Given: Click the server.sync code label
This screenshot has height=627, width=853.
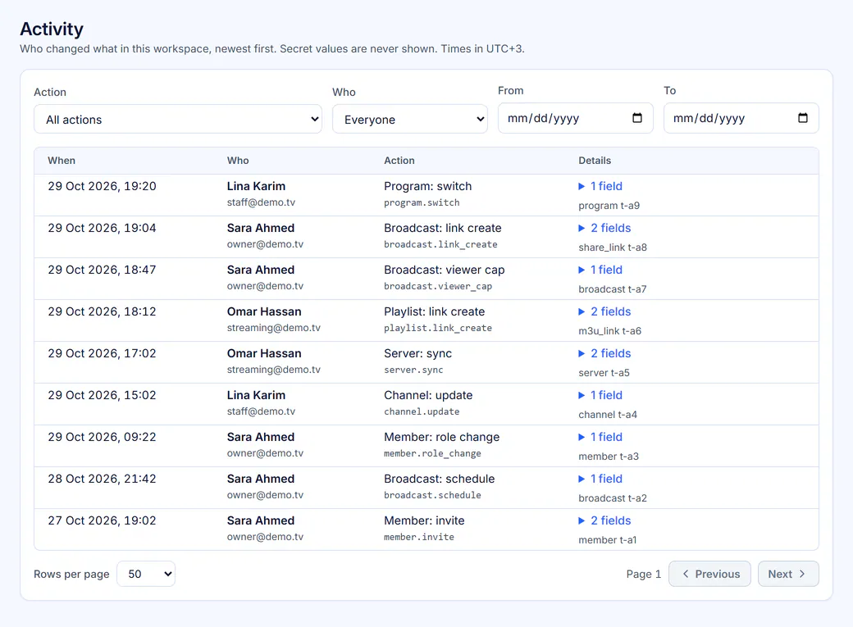Looking at the screenshot, I should [x=413, y=370].
